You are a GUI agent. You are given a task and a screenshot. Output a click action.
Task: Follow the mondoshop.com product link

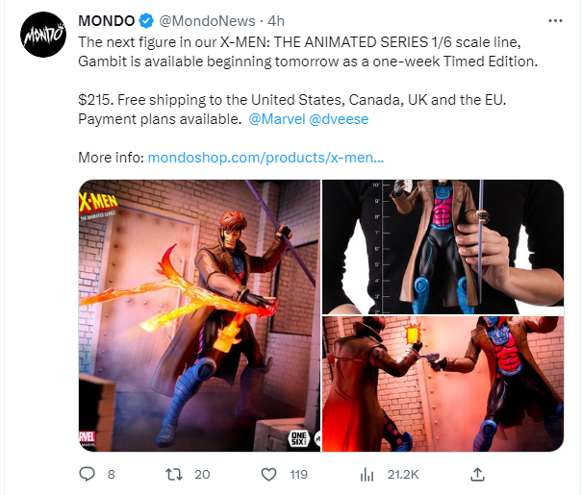pos(266,158)
